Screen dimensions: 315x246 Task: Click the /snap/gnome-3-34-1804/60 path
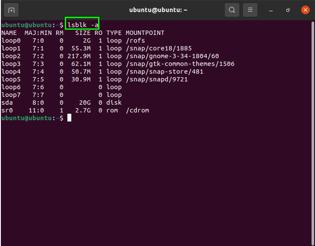click(172, 56)
